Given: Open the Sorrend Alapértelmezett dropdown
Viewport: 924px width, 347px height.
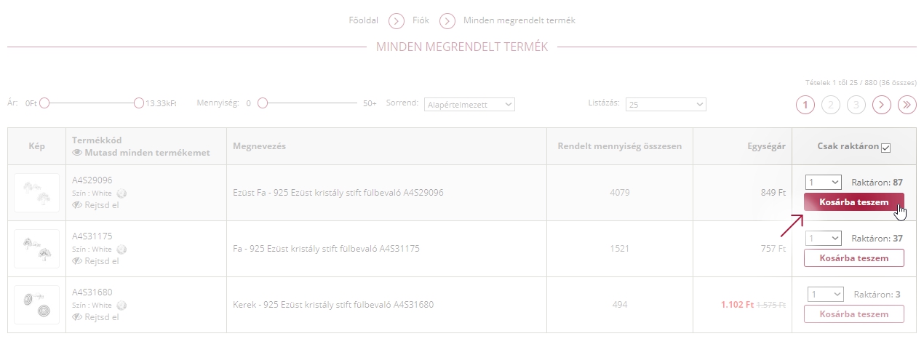Looking at the screenshot, I should pyautogui.click(x=469, y=105).
